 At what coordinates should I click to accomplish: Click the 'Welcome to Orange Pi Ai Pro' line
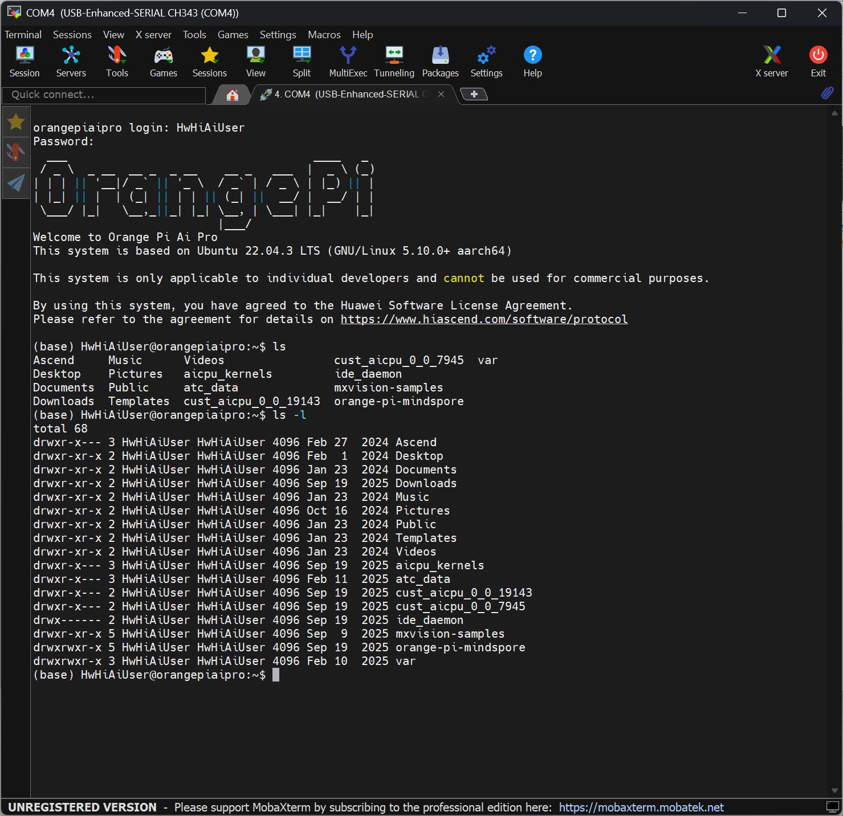click(125, 237)
